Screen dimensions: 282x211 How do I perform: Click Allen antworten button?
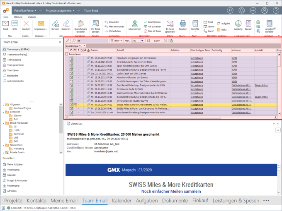click(x=114, y=26)
